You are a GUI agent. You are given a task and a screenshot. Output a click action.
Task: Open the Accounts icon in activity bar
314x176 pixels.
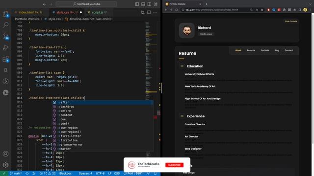point(5,154)
